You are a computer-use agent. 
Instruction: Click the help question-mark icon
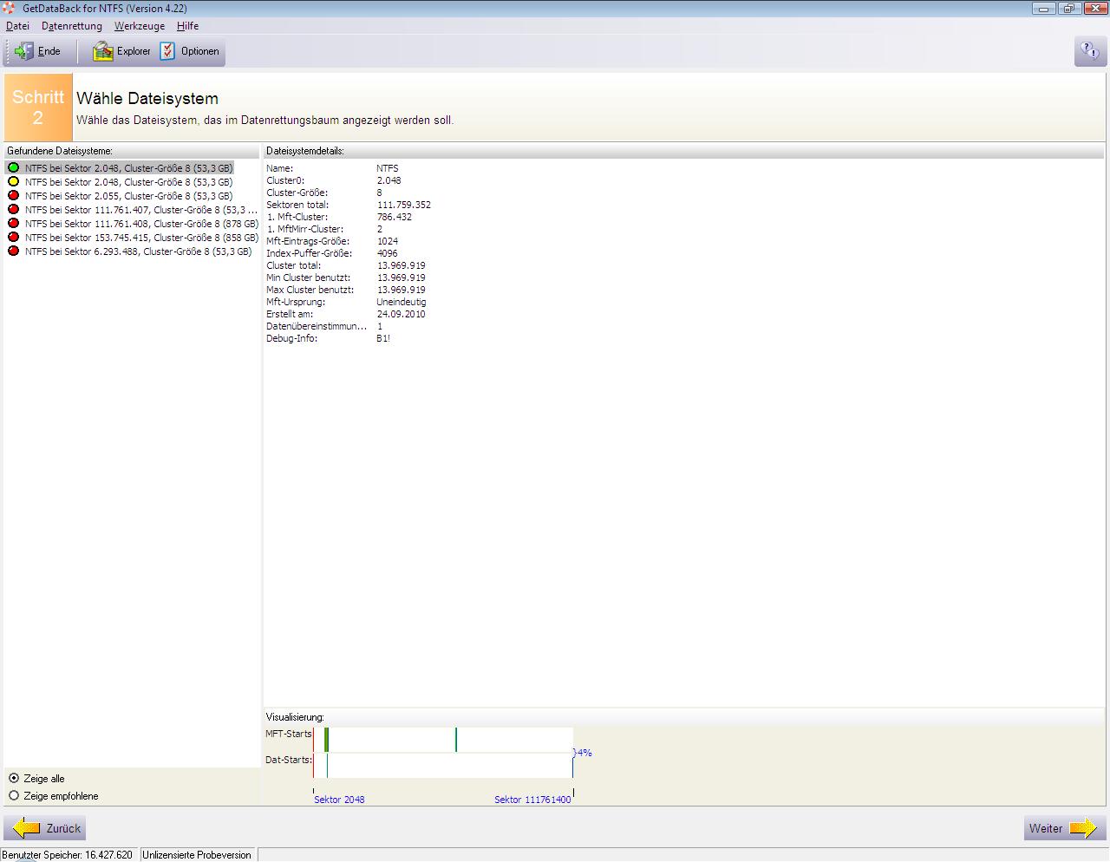(1090, 51)
